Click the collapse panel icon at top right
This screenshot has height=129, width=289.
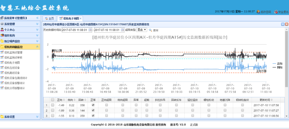[283, 24]
